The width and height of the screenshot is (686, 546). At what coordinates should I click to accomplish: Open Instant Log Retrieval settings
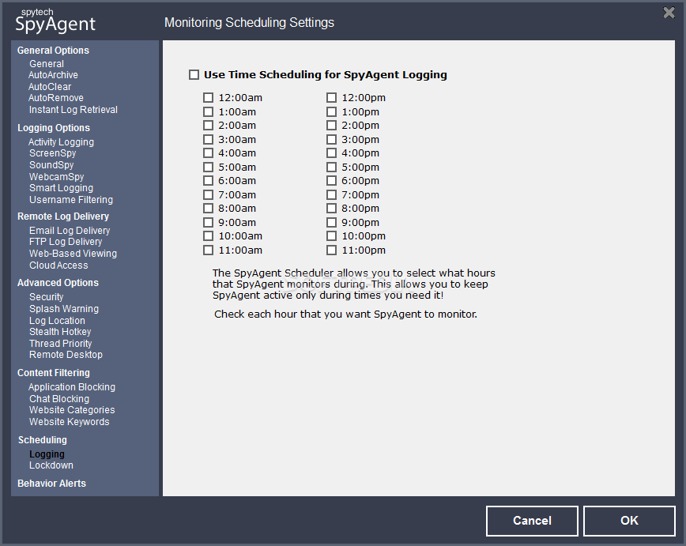(x=73, y=110)
